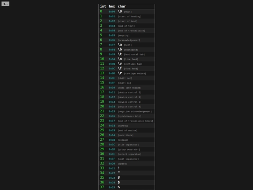Click hex value 0x10

pos(112,88)
